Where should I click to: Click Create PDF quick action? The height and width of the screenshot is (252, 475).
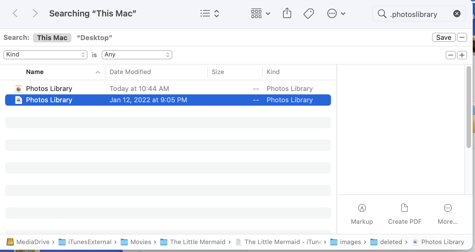pyautogui.click(x=405, y=214)
